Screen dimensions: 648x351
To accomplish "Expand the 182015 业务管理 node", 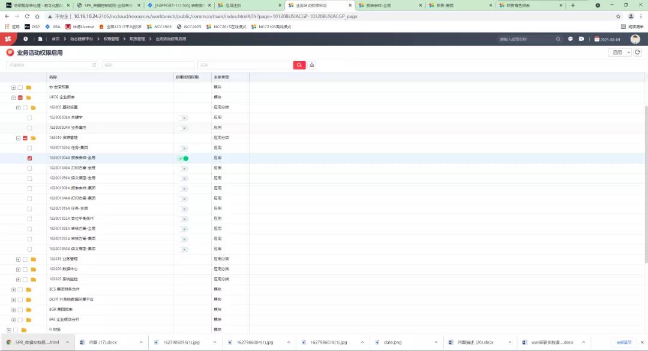I will (x=18, y=259).
